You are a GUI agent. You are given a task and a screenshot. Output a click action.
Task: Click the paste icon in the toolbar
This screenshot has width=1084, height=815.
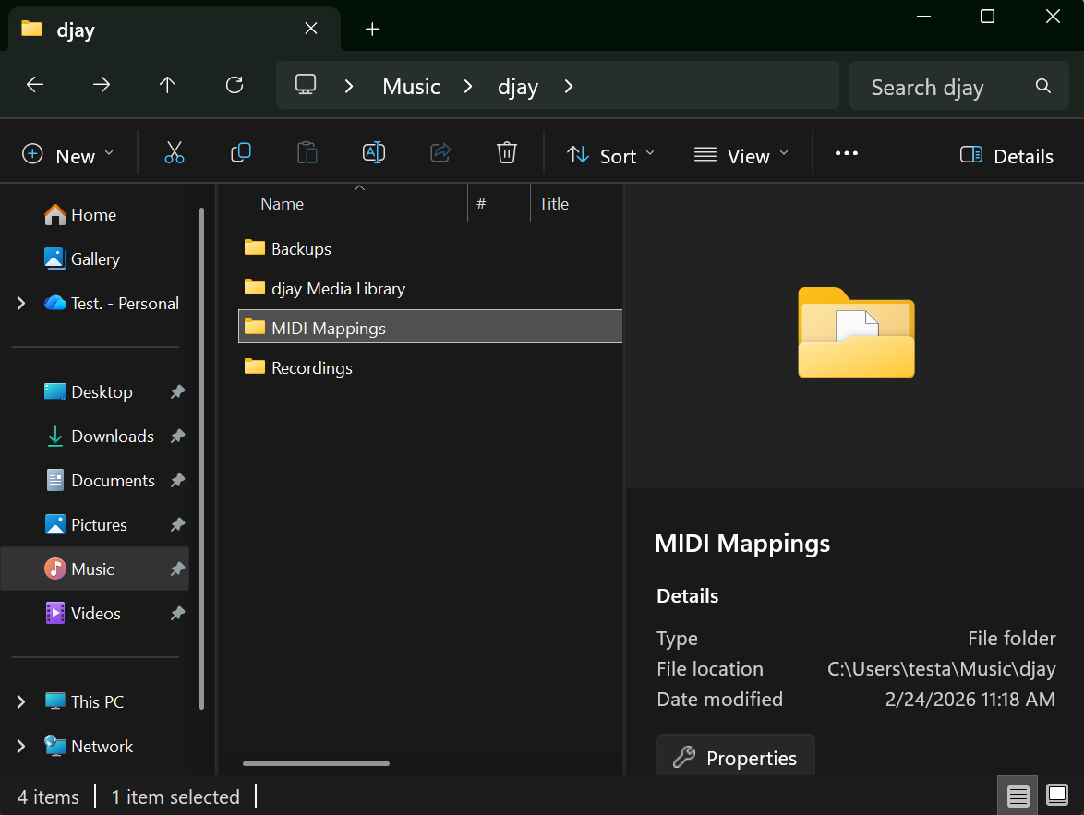(x=307, y=152)
